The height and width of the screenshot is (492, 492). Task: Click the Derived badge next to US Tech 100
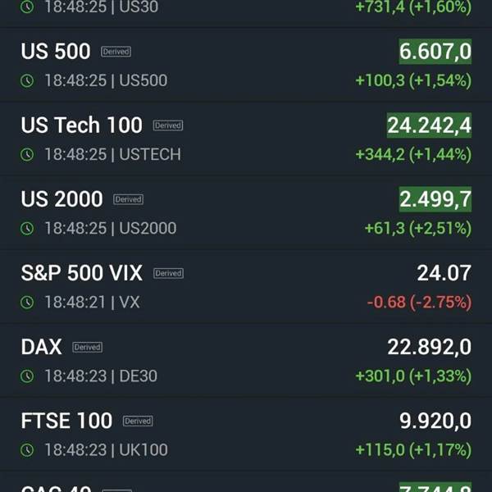(x=168, y=125)
